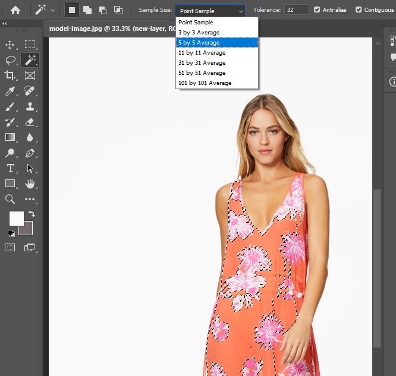Open the Magic Wand tool preset picker
Image resolution: width=396 pixels, height=376 pixels.
tap(53, 10)
